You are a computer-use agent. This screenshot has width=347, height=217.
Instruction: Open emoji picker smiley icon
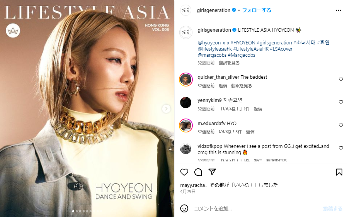[x=184, y=209]
